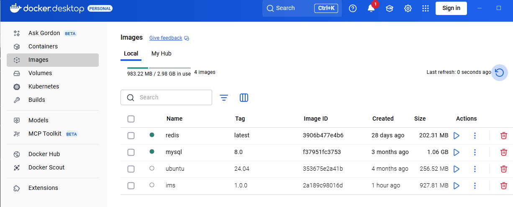
Task: Delete the redis image
Action: click(x=504, y=136)
